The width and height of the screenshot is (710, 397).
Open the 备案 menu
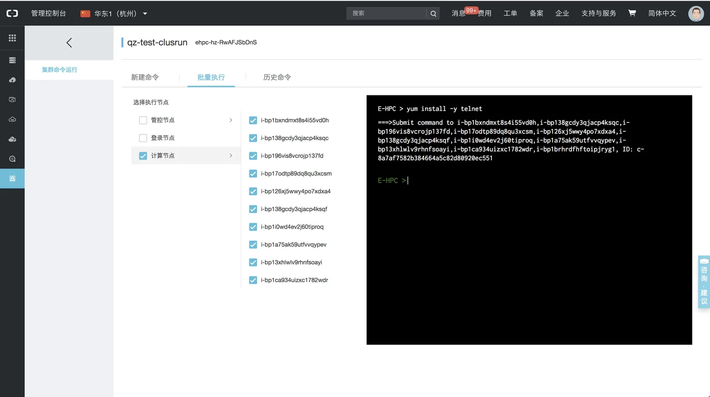(537, 14)
